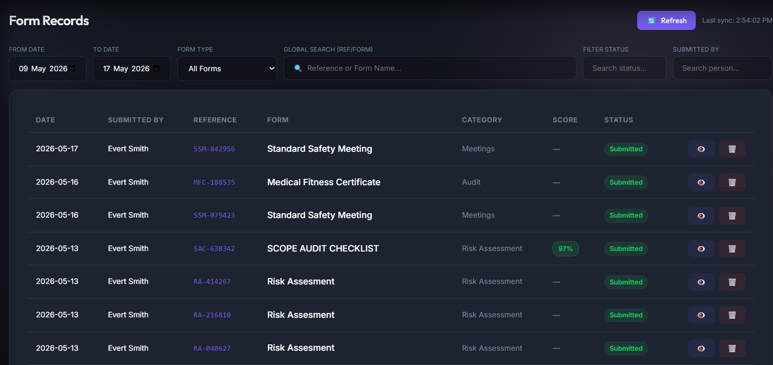Click the Submitted By column header

point(136,120)
